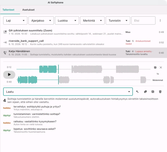This screenshot has width=167, height=152.
Task: Expand the Ajanjakso filter dropdown
Action: pyautogui.click(x=41, y=20)
